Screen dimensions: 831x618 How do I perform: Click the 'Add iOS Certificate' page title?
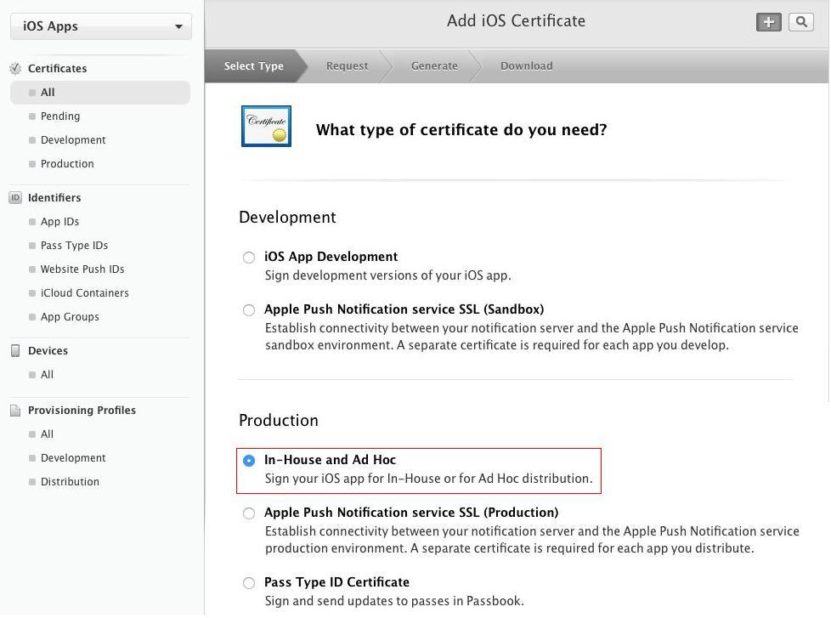coord(517,20)
